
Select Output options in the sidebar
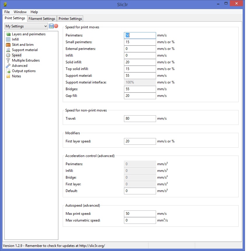click(x=24, y=71)
